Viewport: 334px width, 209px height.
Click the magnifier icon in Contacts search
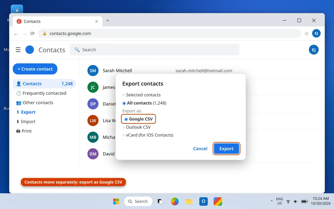click(77, 50)
